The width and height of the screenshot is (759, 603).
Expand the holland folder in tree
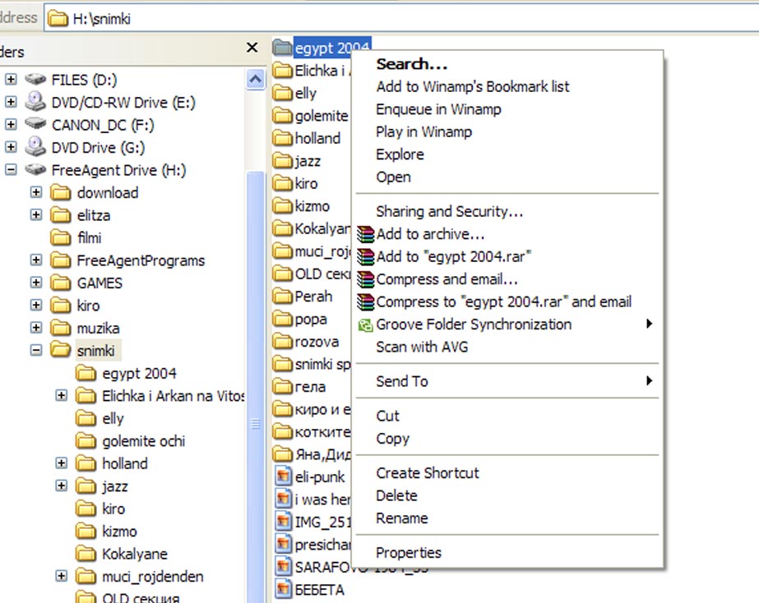[x=61, y=463]
